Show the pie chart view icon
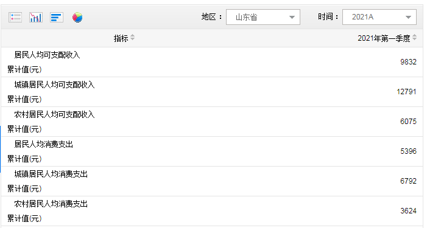Screen dimensions: 427x228 tap(77, 18)
